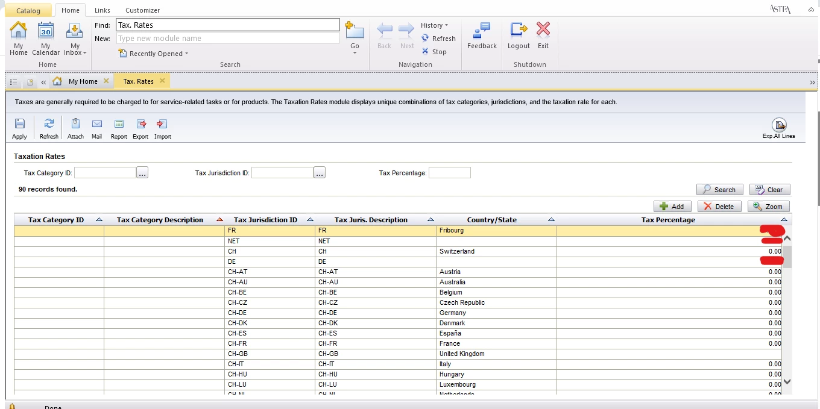Open the Tax Category ID lookup button
The image size is (820, 409).
(142, 173)
